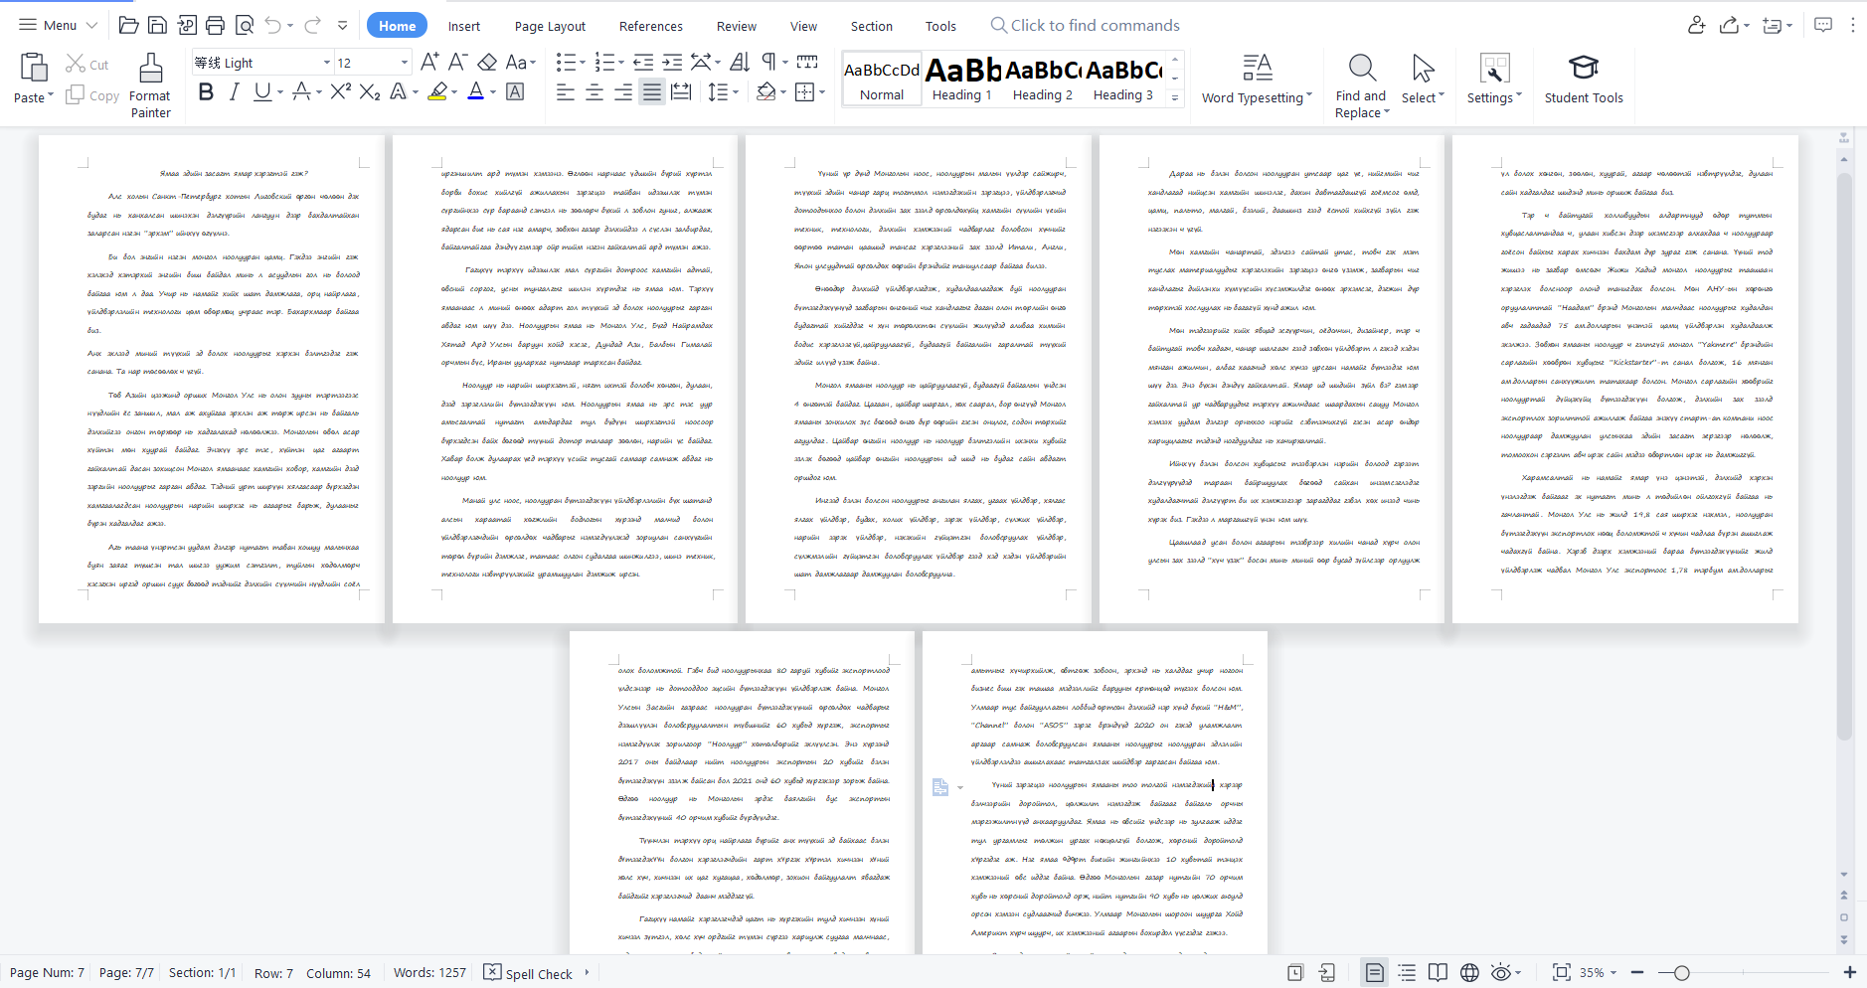Toggle italic formatting

click(x=234, y=92)
